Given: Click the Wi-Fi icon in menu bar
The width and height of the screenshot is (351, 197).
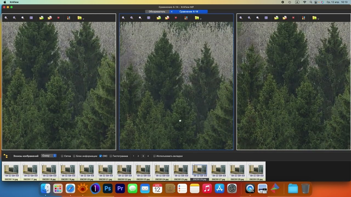Looking at the screenshot, I should pos(304,2).
